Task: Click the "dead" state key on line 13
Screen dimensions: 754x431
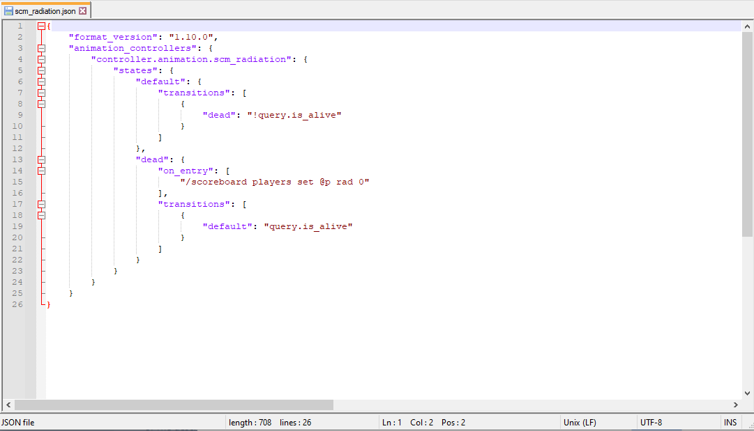Action: (152, 159)
